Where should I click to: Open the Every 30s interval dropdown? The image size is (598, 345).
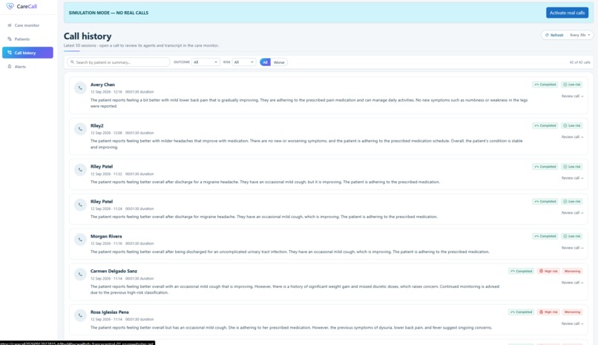pos(579,35)
